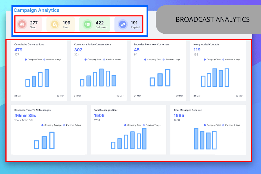Toggle Company Average legend in Response Time chart
Screen dimensions: 261x174
coord(51,125)
